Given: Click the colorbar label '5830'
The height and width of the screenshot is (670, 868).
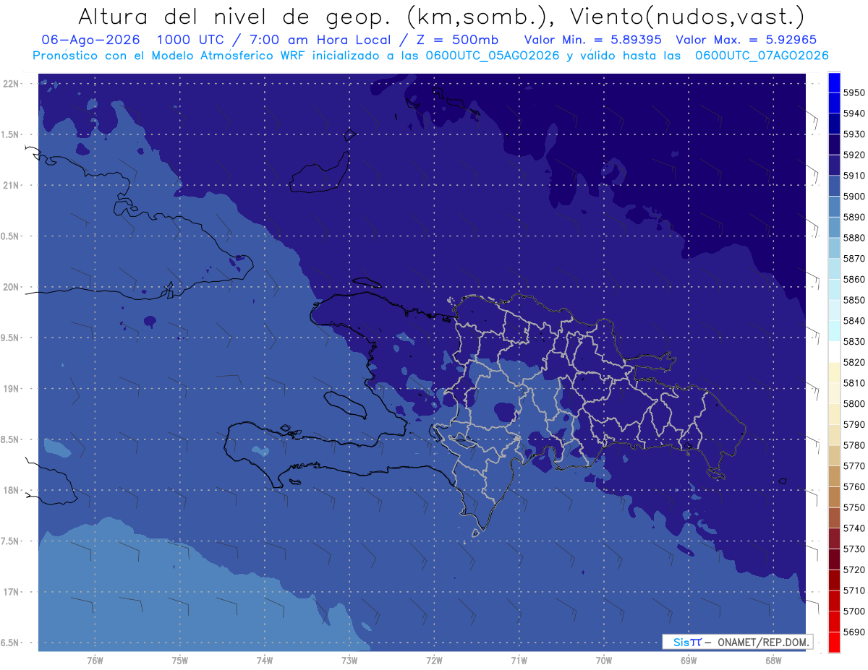Looking at the screenshot, I should click(x=854, y=341).
